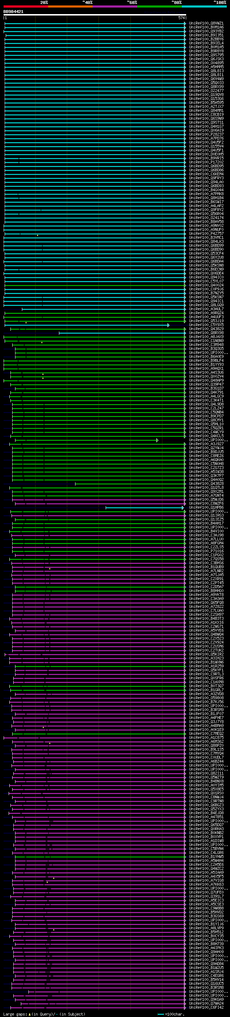Click the green ~80% identity legend segment
The image size is (230, 1017).
(x=160, y=6)
